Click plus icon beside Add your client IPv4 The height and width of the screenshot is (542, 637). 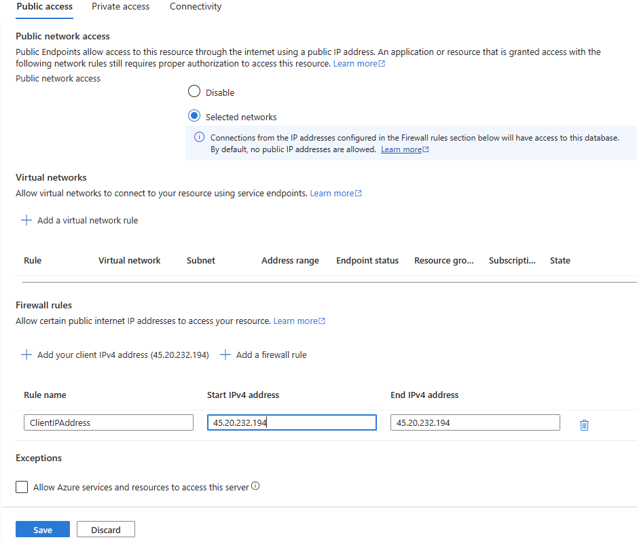[26, 355]
